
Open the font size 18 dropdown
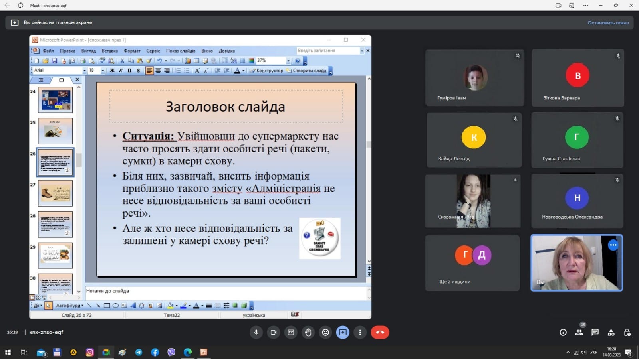pyautogui.click(x=103, y=71)
